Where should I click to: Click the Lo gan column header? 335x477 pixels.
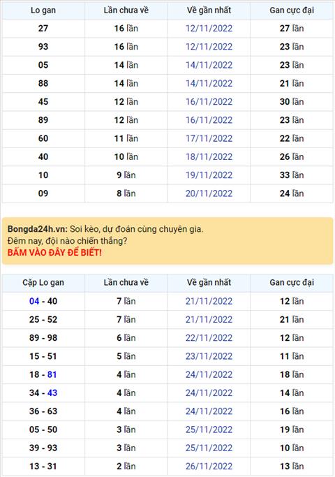(x=43, y=10)
